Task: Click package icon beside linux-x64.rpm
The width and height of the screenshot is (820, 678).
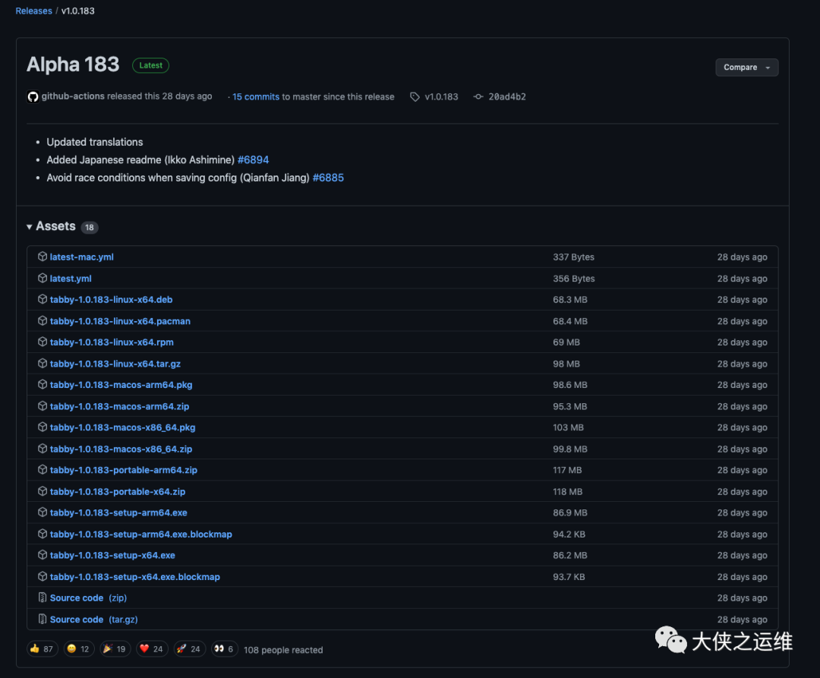Action: 43,342
